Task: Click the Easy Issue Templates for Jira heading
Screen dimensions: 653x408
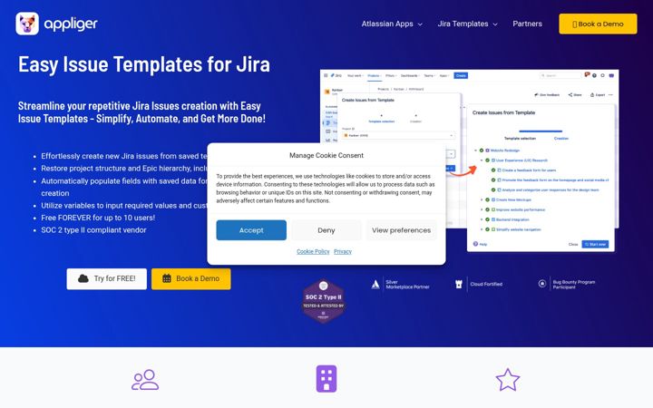Action: tap(144, 64)
